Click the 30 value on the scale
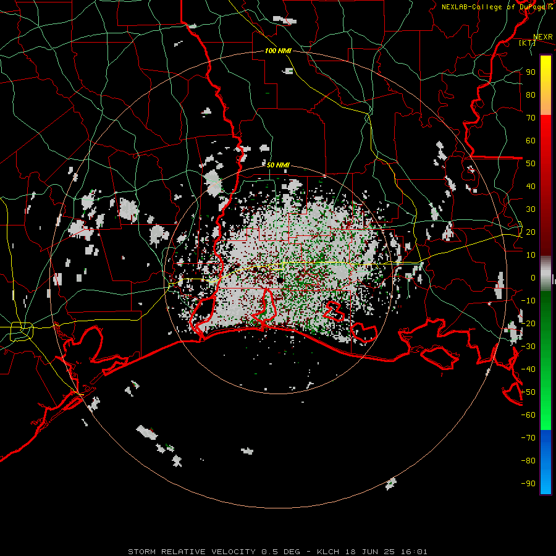Image resolution: width=556 pixels, height=556 pixels. point(531,209)
